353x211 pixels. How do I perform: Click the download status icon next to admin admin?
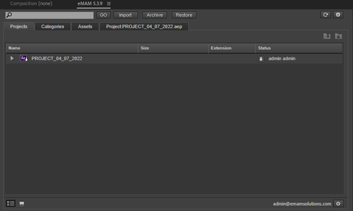pos(261,59)
